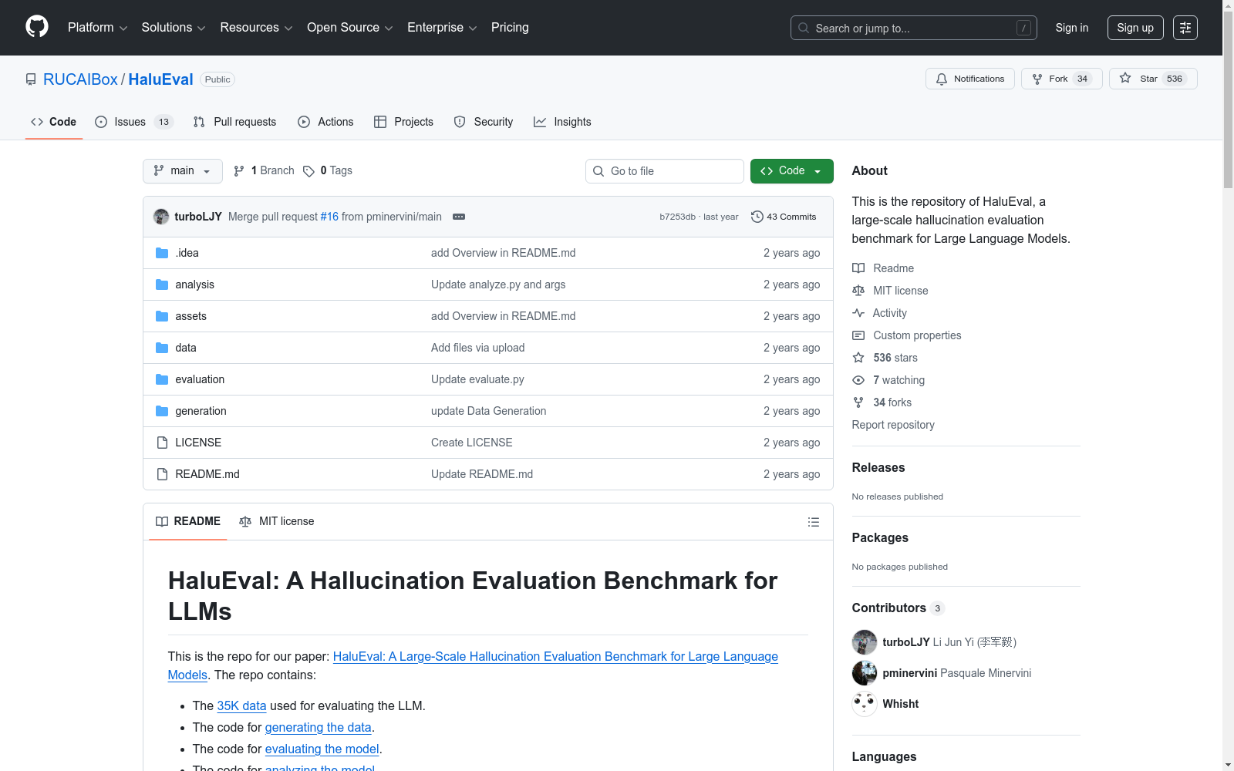Expand the commit message ellipsis icon
1234x771 pixels.
click(x=459, y=217)
